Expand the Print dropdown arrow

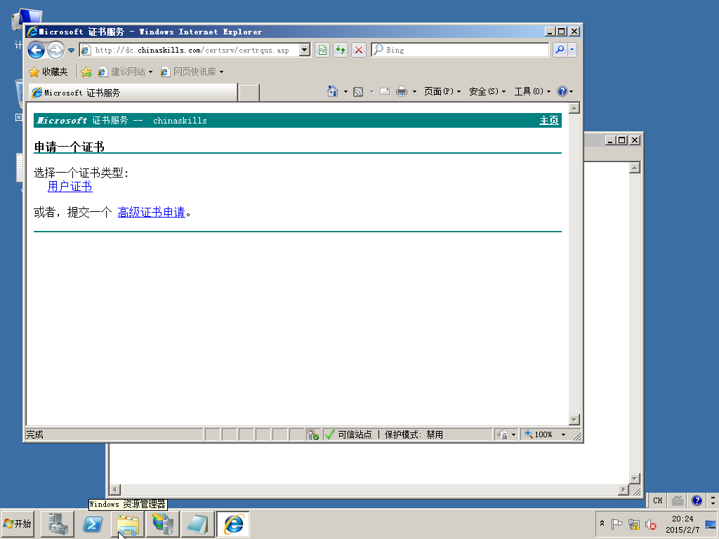pos(414,92)
